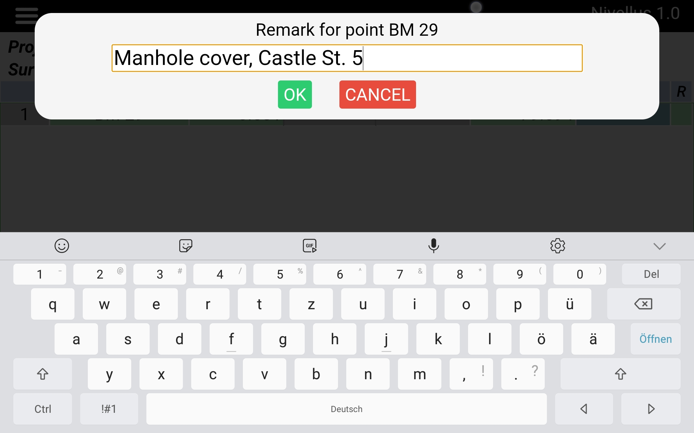Open the emoji picker keyboard icon

(62, 245)
